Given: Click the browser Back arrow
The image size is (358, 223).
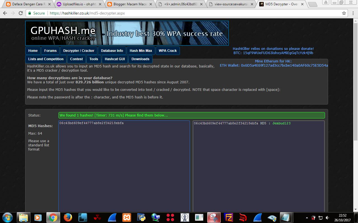Looking at the screenshot, I should [x=5, y=13].
